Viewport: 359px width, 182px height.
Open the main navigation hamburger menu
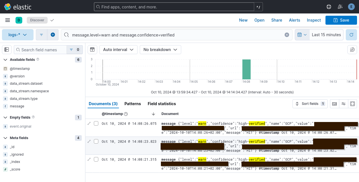click(x=8, y=20)
